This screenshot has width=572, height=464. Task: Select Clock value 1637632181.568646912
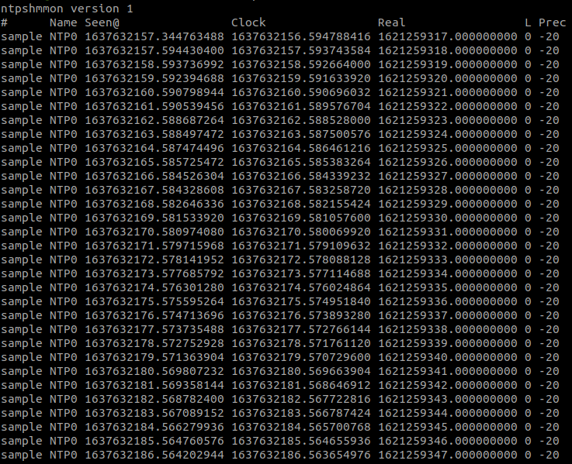[301, 385]
